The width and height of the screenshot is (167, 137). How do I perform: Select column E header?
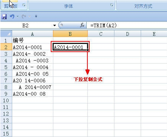coord(154,34)
